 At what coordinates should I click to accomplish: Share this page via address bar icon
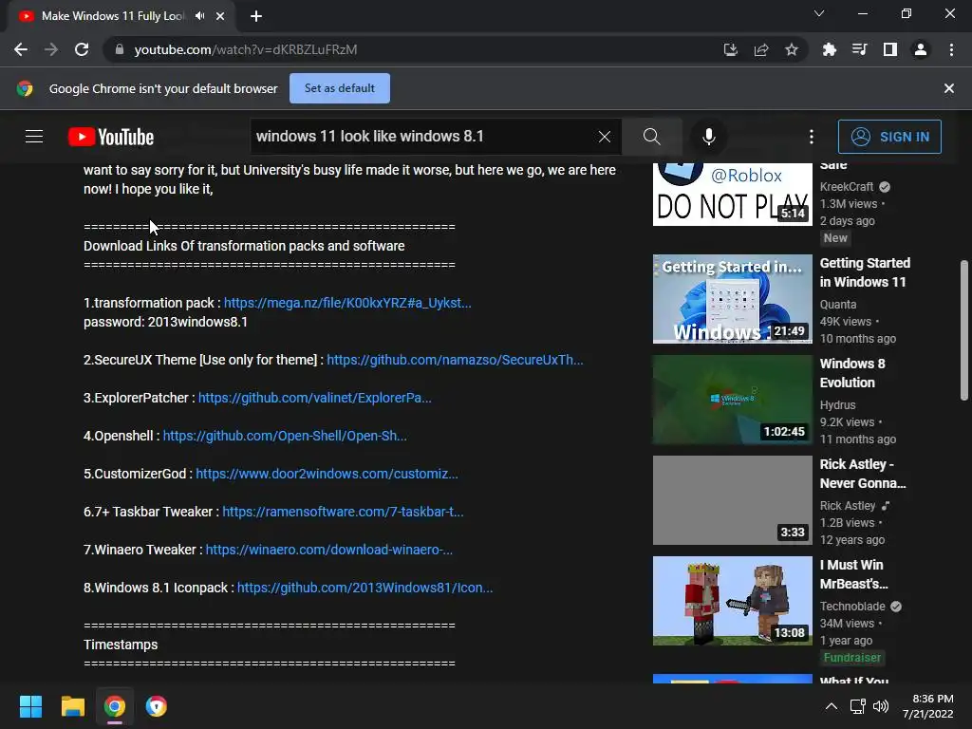pyautogui.click(x=761, y=49)
